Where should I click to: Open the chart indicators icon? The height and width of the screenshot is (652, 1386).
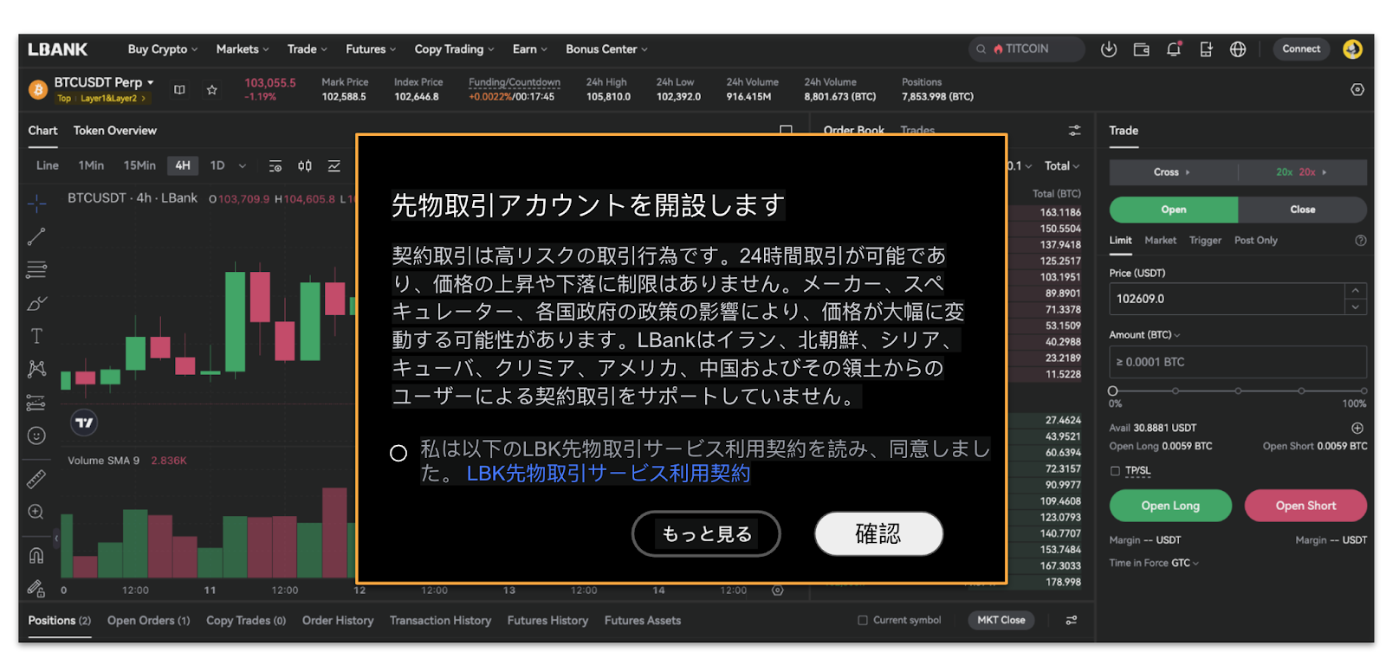tap(334, 165)
